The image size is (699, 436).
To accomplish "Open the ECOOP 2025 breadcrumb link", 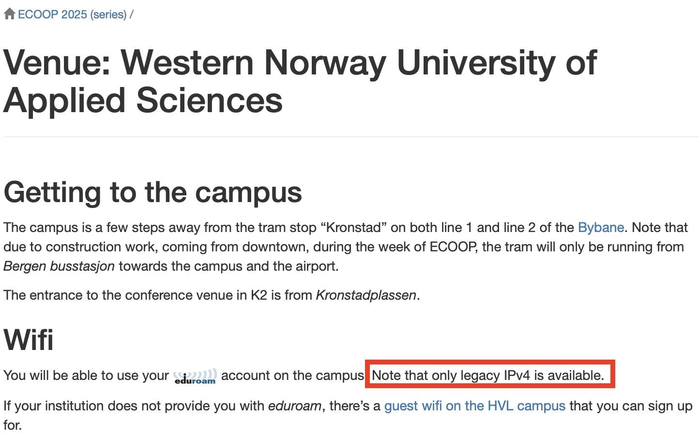I will click(52, 15).
